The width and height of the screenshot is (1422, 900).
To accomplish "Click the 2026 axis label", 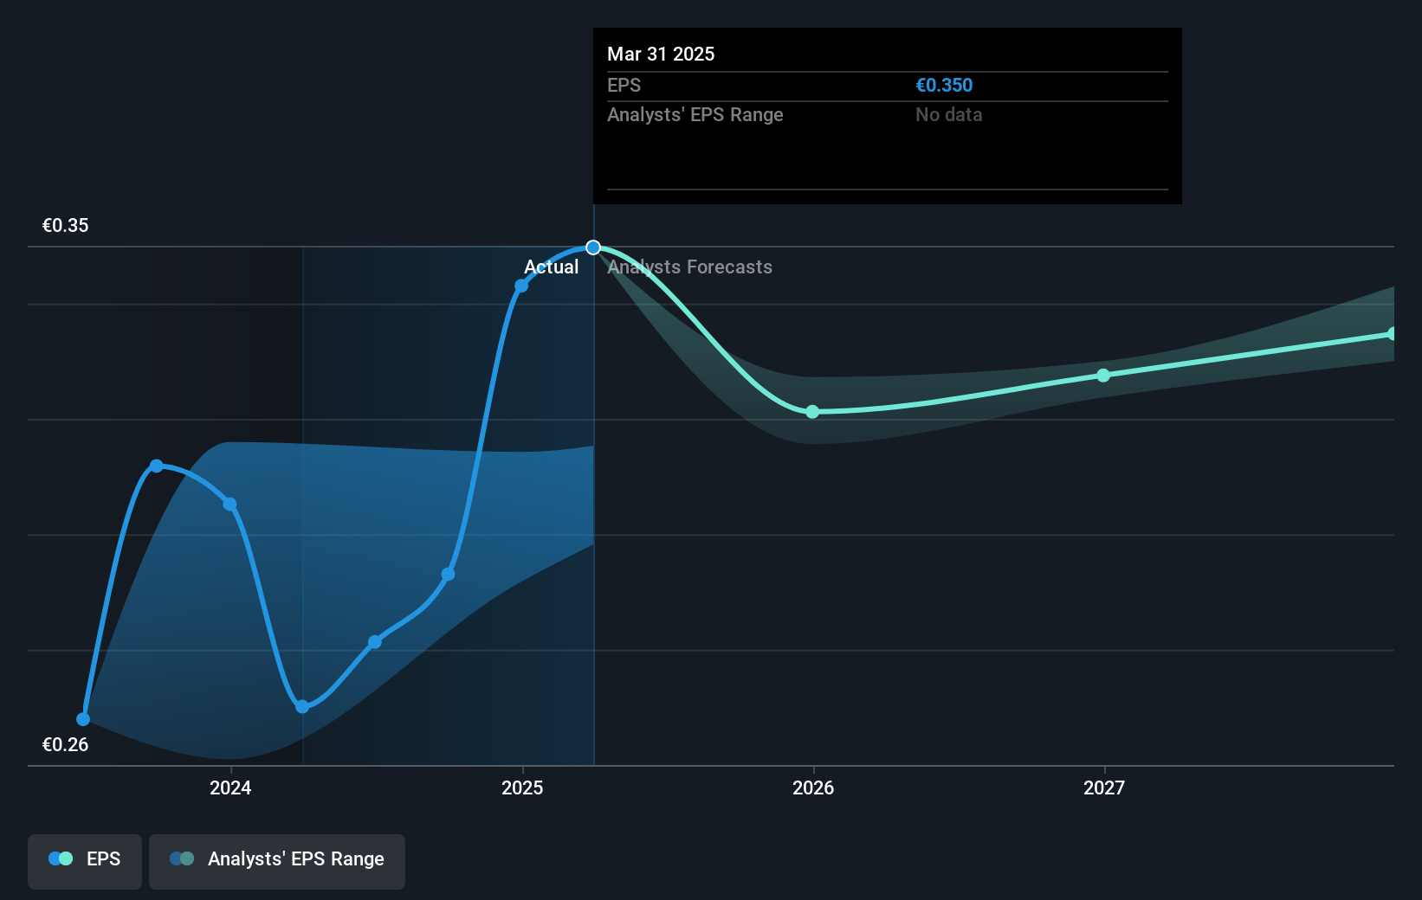I will [813, 787].
